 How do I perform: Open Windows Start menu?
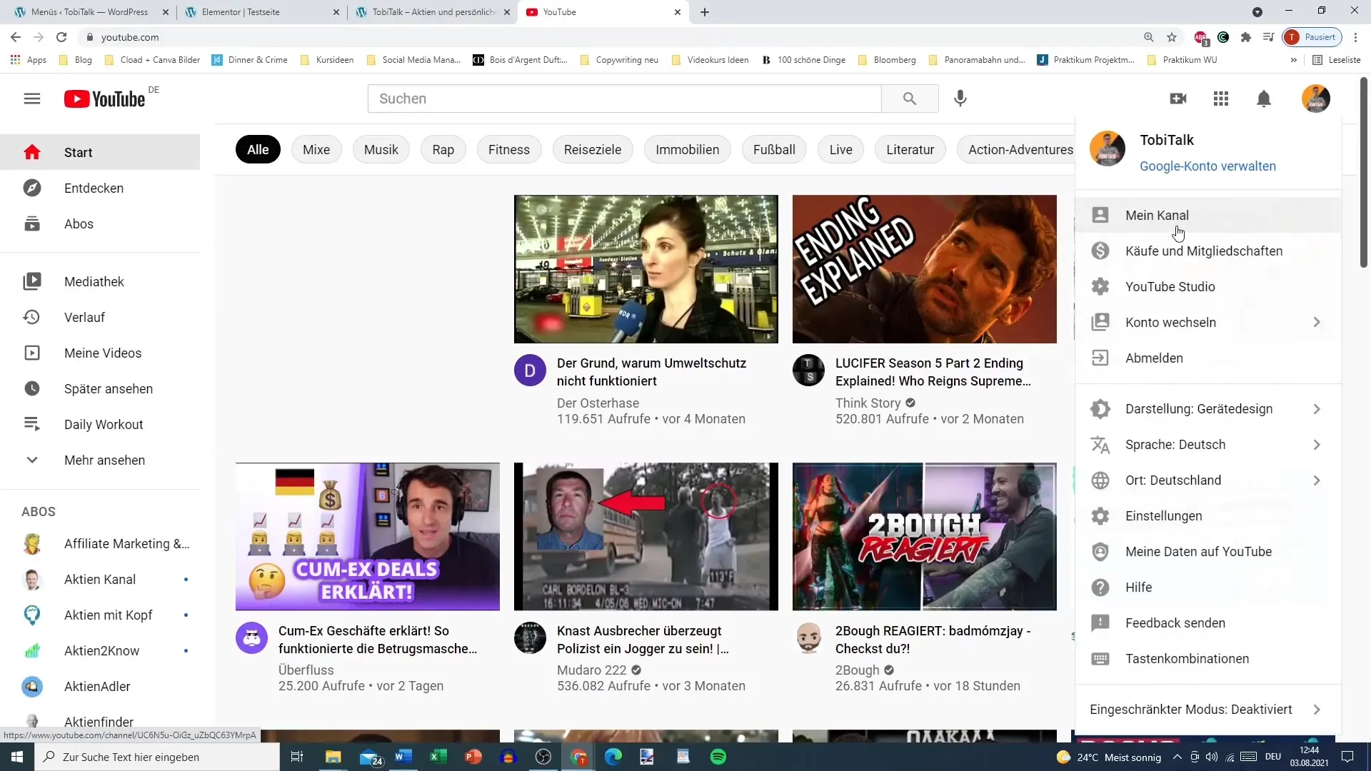(x=17, y=757)
